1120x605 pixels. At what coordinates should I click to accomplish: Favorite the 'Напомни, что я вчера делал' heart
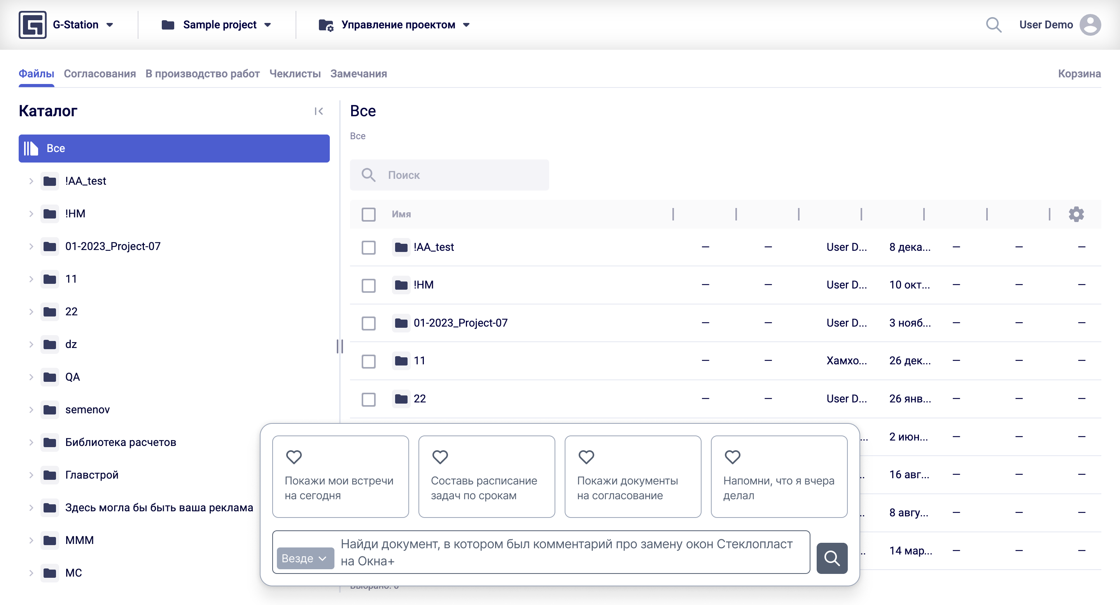coord(733,457)
